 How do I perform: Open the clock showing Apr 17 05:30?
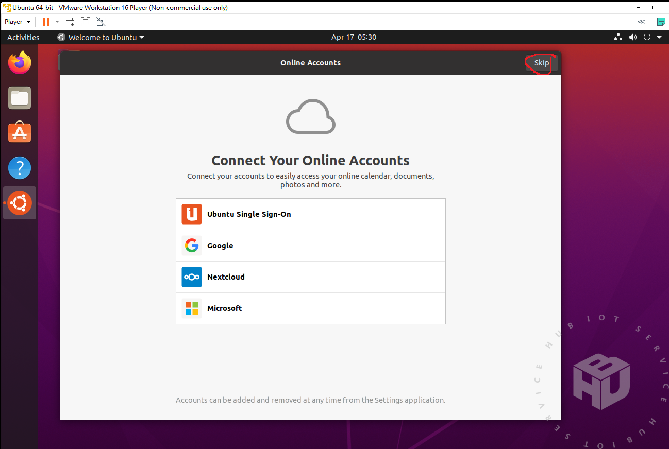(x=354, y=37)
